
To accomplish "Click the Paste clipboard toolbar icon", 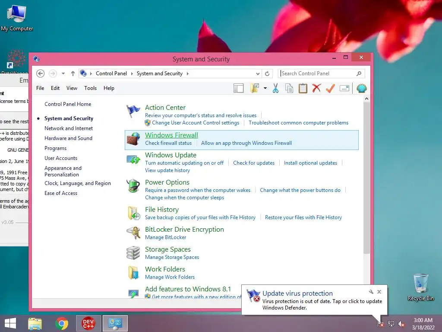I will pyautogui.click(x=303, y=88).
